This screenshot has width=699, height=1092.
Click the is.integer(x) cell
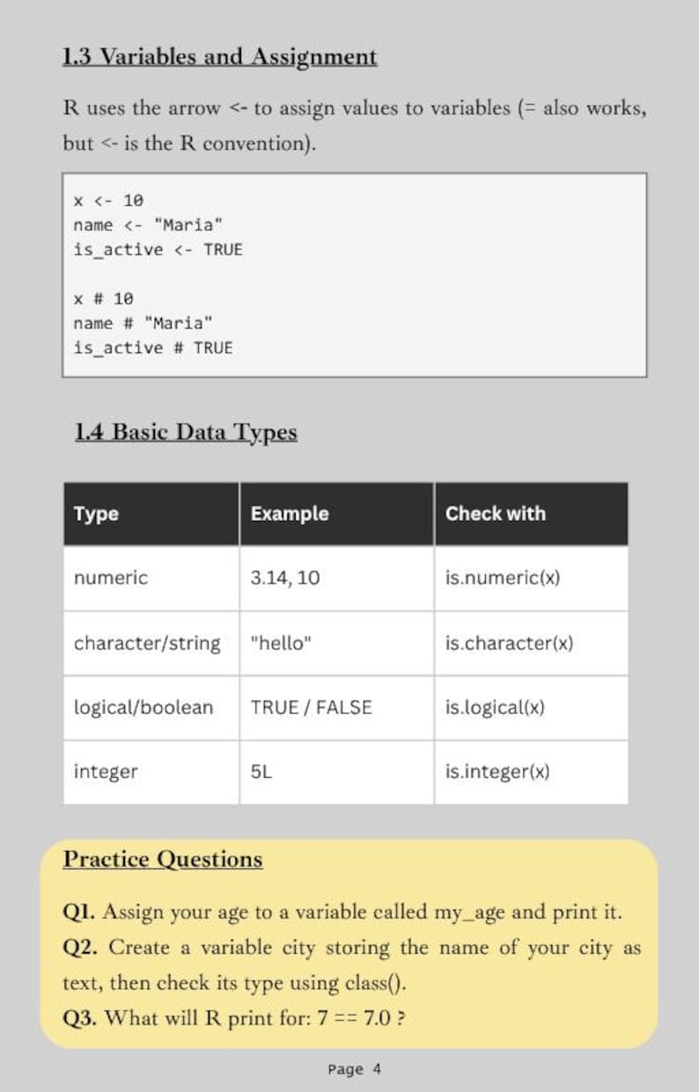531,772
